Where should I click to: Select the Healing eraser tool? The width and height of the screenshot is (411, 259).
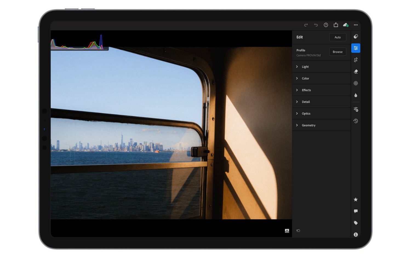tap(356, 72)
